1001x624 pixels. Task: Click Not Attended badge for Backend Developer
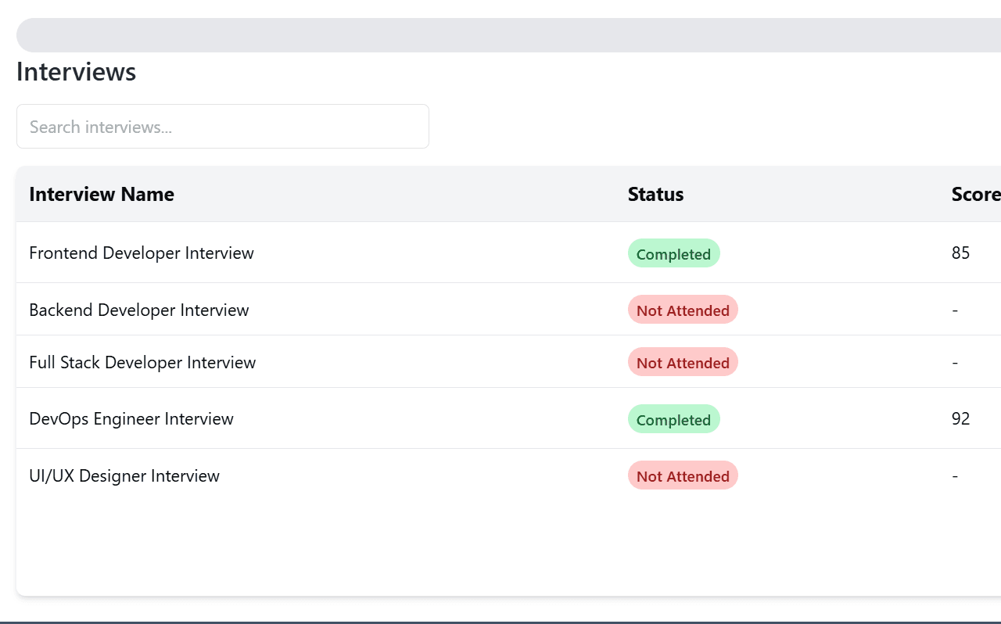coord(683,310)
